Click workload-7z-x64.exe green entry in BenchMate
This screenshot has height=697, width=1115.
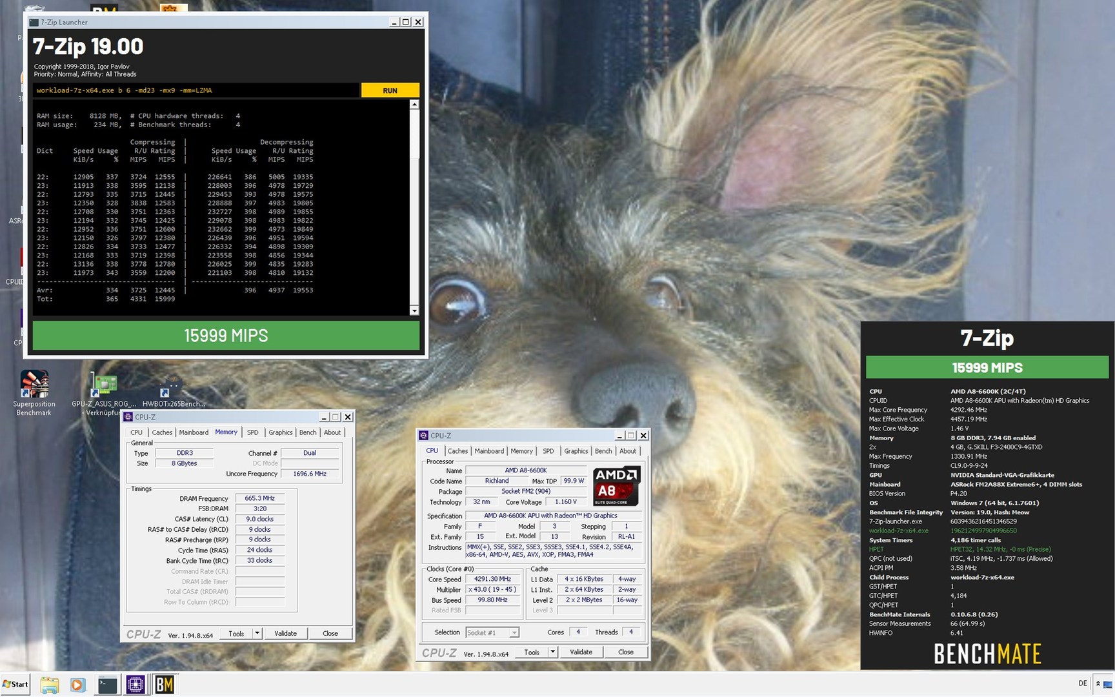[x=899, y=530]
